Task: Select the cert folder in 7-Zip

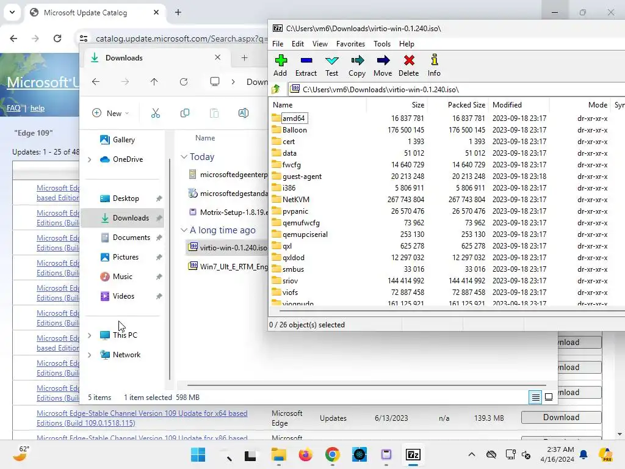Action: 289,141
